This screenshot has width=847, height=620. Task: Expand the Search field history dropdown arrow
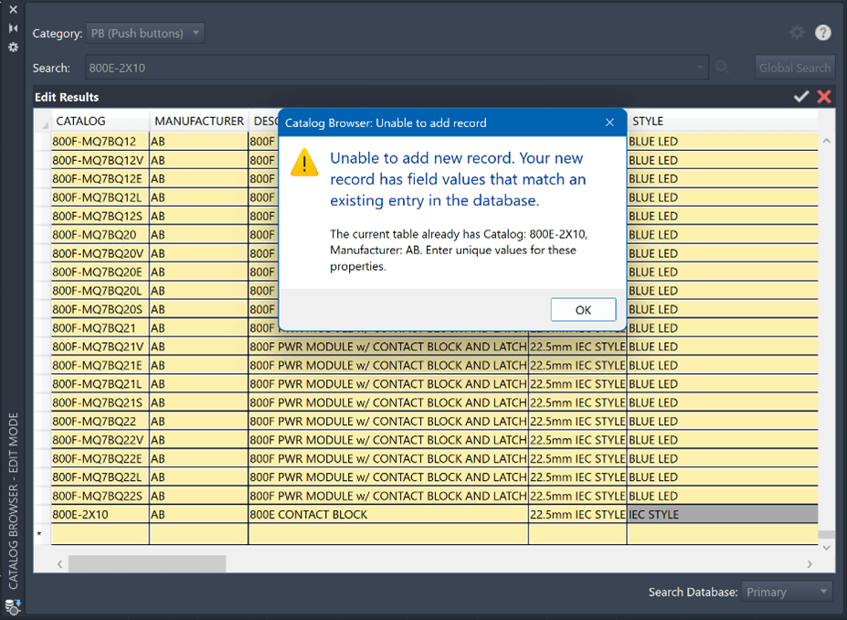700,68
